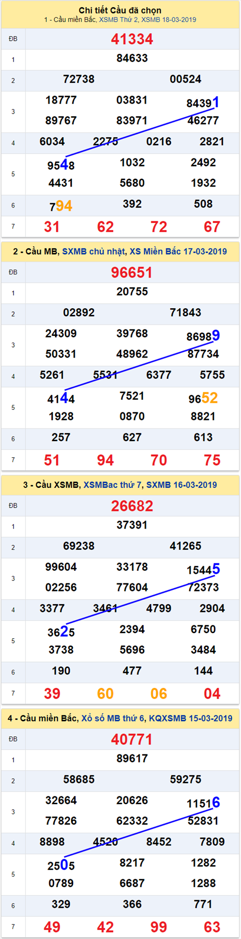This screenshot has height=939, width=241.
Task: Select number 9652 with orange digits
Action: pos(203,398)
